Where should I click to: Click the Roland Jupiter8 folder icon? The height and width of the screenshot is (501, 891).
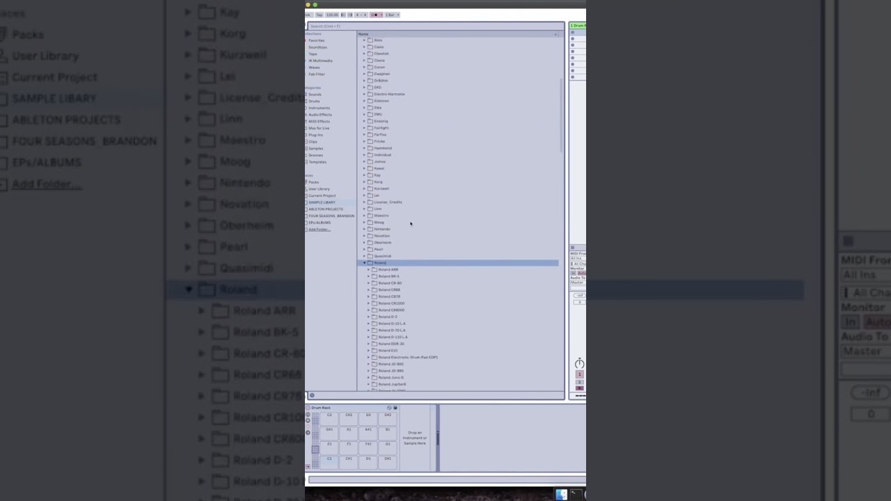[374, 384]
